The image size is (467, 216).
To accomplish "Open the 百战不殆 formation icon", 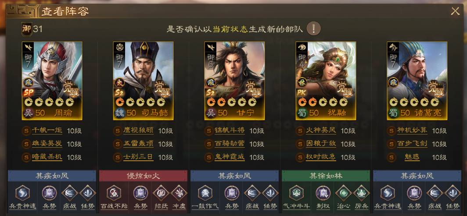I will pos(114,193).
